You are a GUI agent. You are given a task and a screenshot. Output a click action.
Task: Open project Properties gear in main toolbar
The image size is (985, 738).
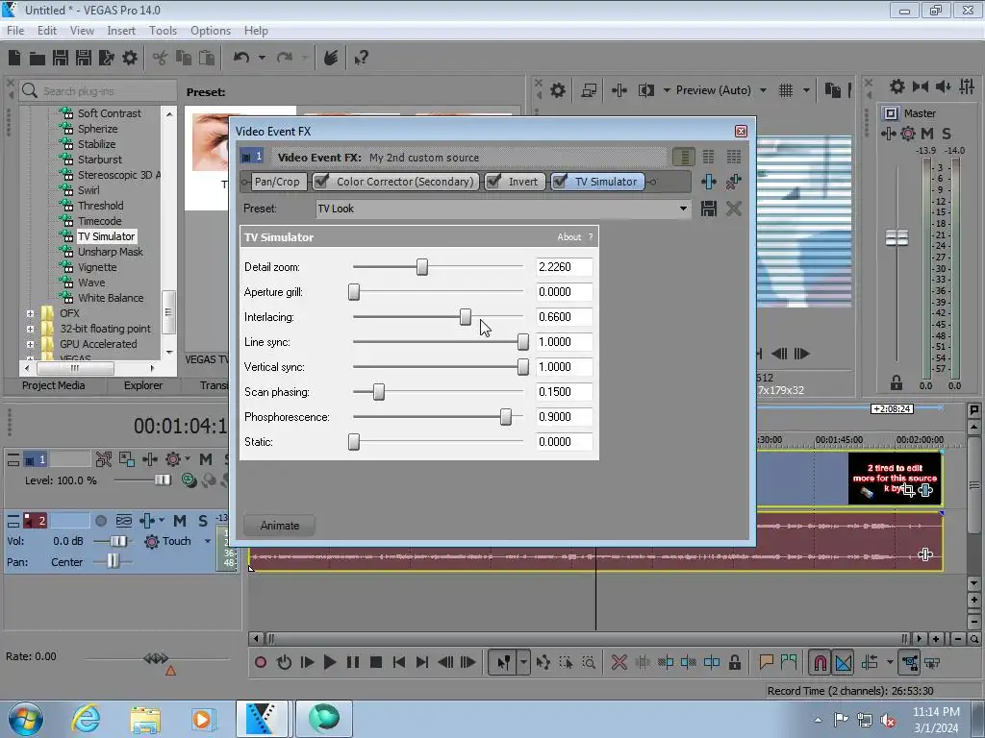(130, 58)
